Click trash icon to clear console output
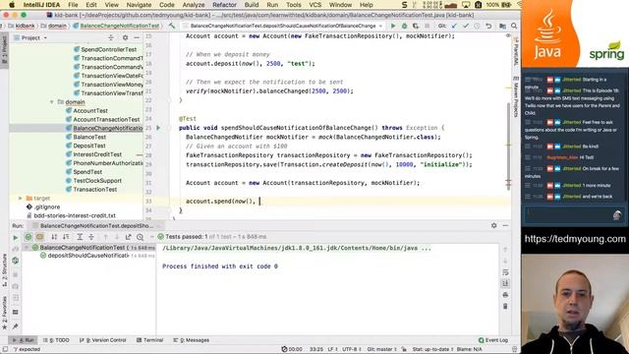Screen dimensions: 629x354 click(x=505, y=306)
